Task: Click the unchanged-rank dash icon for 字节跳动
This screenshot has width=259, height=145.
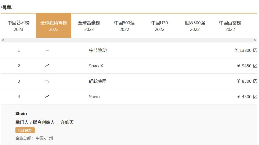Action: click(47, 50)
